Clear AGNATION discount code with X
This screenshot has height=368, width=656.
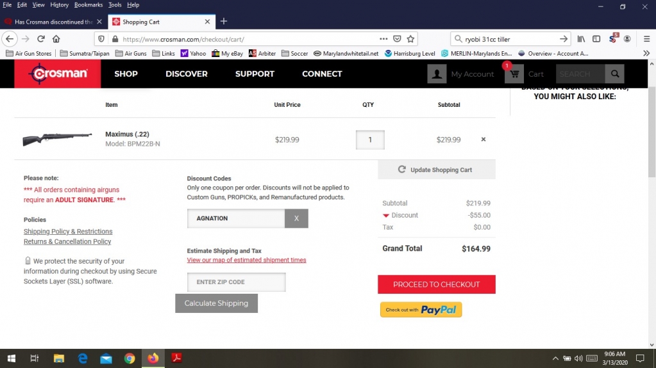click(x=296, y=218)
